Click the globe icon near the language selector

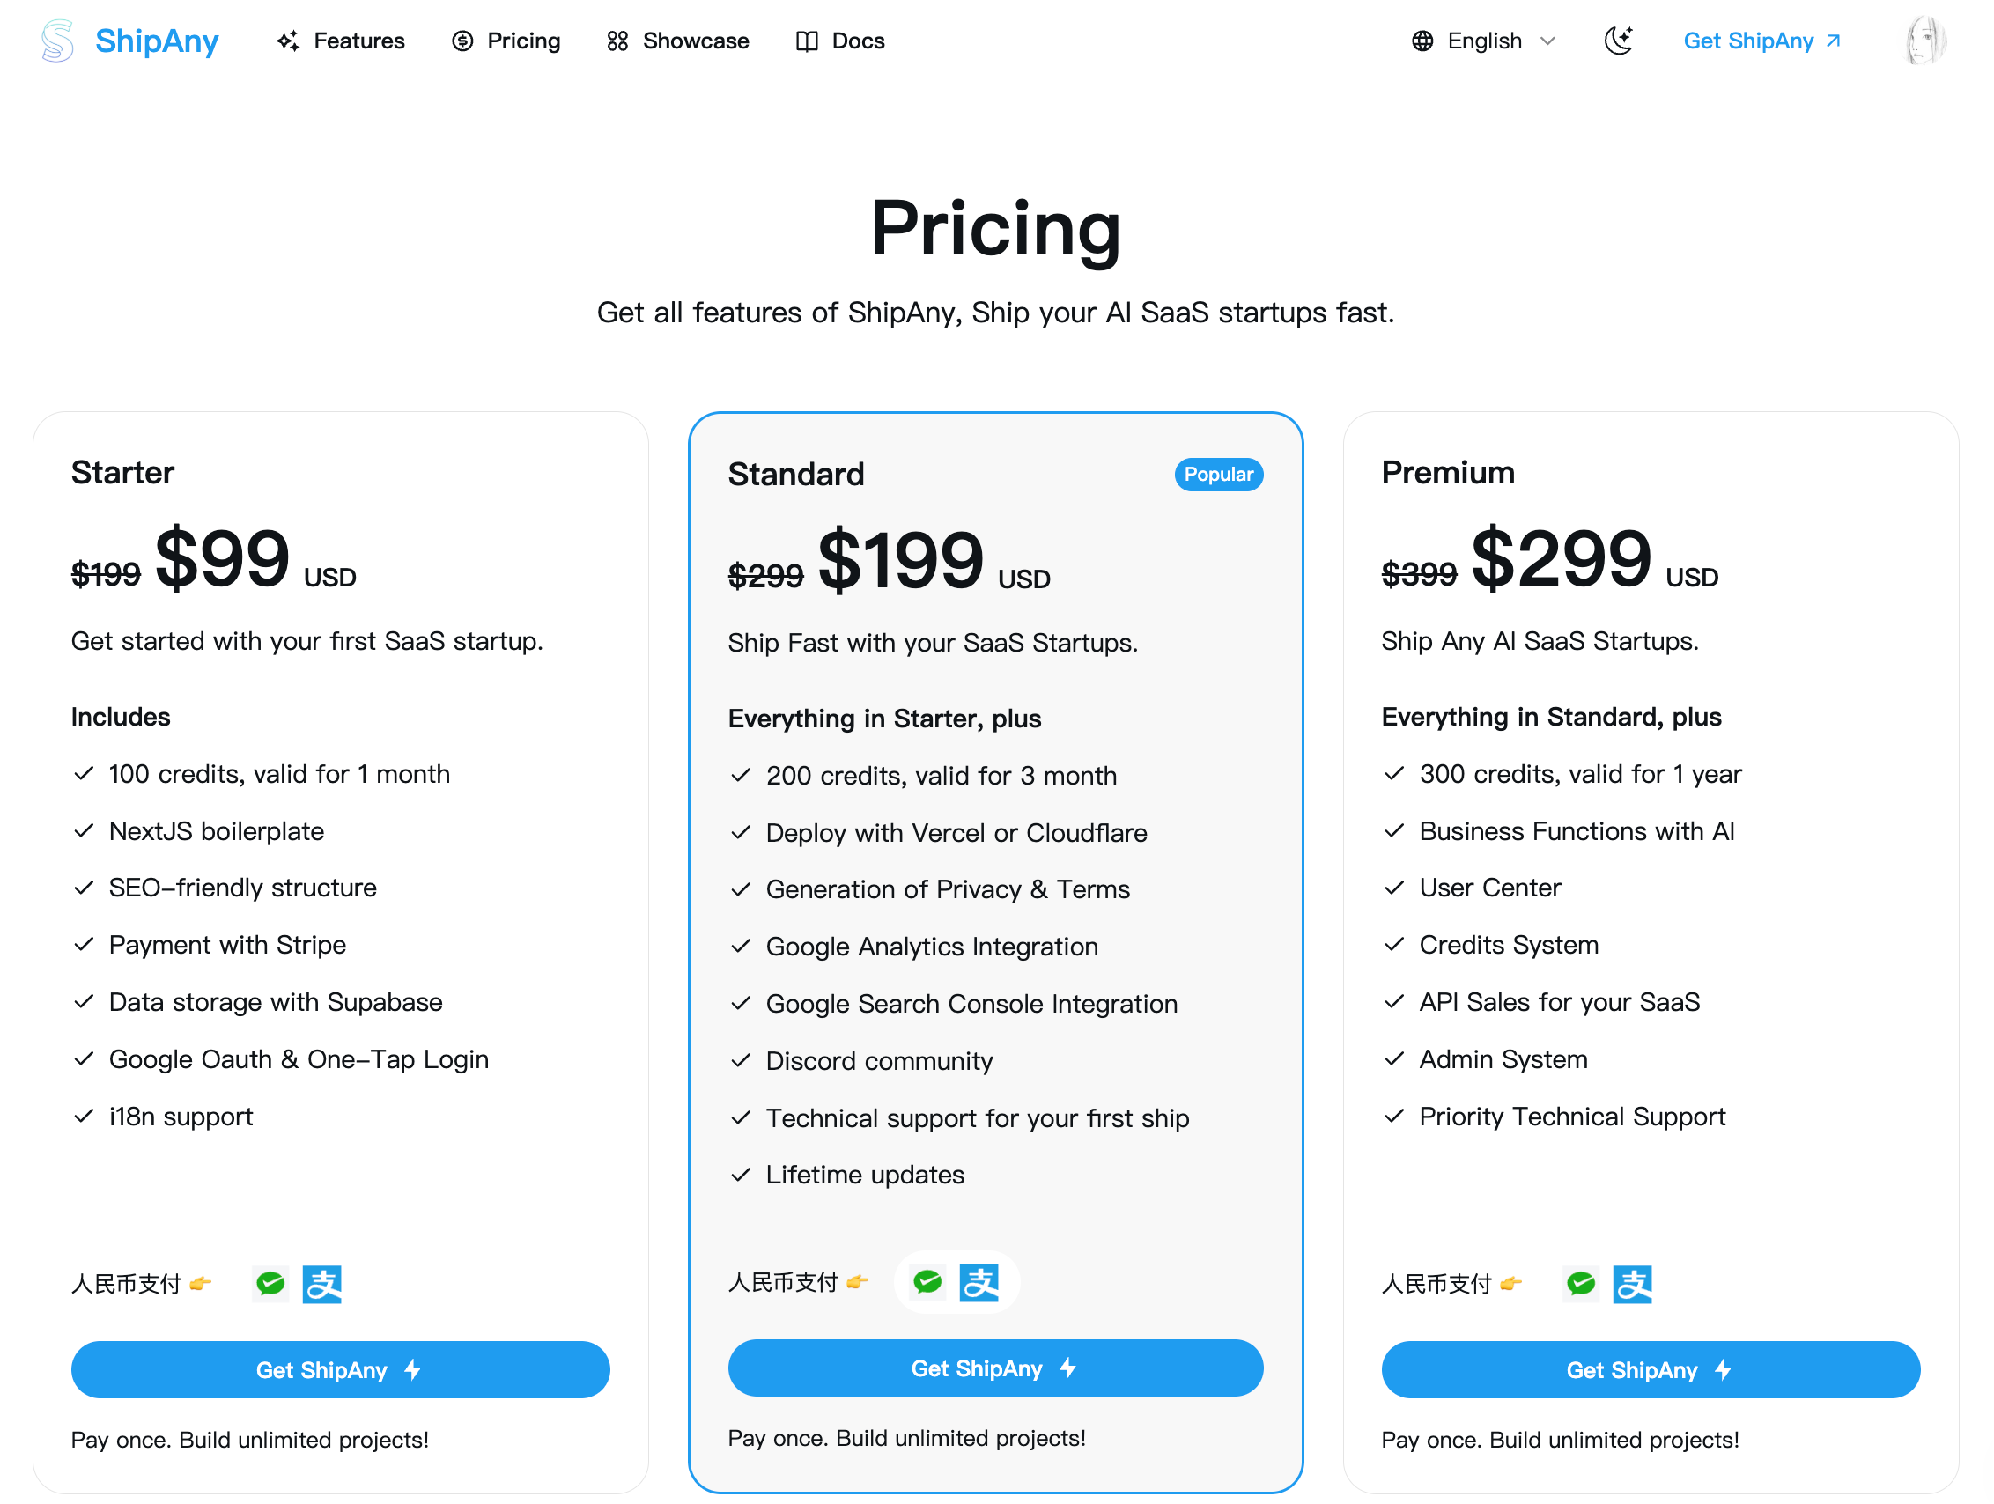click(1422, 41)
